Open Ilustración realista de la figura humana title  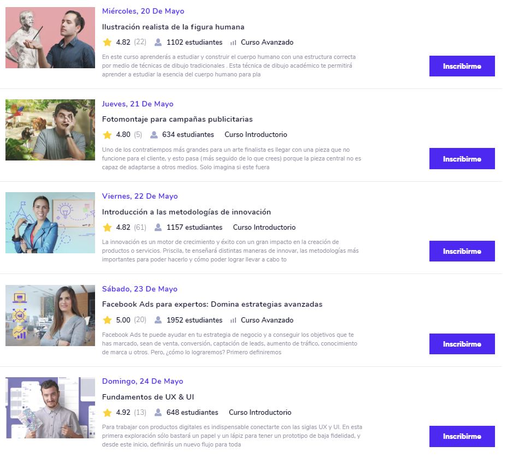coord(173,27)
